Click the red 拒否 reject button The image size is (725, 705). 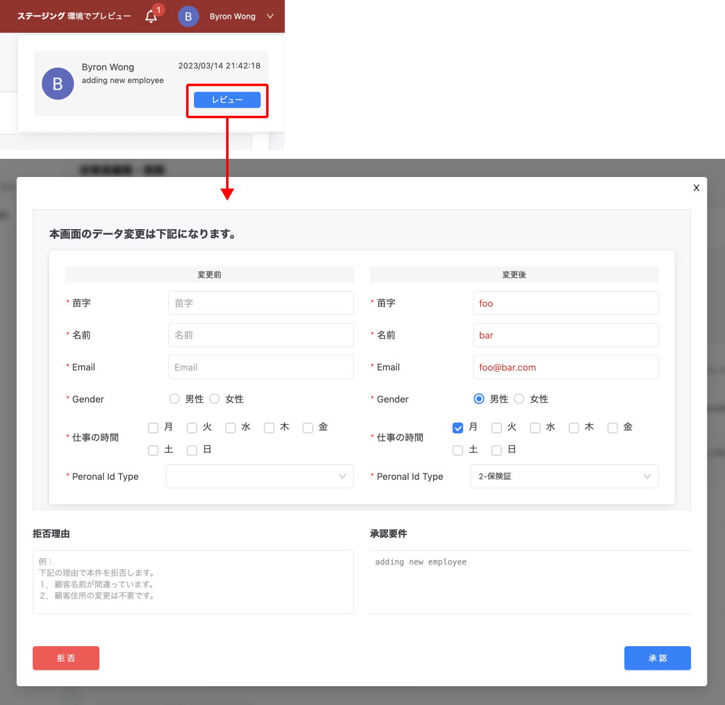coord(66,658)
